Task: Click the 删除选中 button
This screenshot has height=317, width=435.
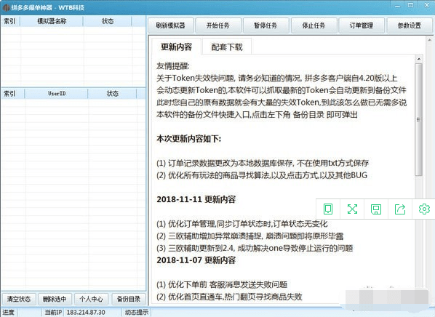Action: point(55,299)
